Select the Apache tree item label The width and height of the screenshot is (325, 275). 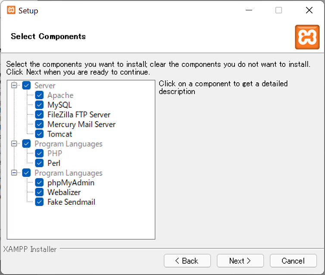click(60, 95)
